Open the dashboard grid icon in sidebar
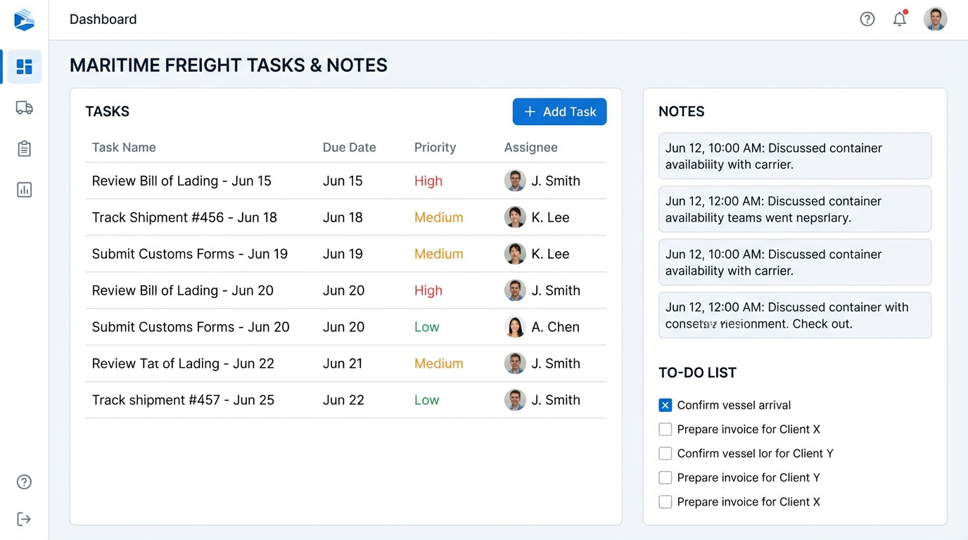This screenshot has width=968, height=540. (x=24, y=67)
